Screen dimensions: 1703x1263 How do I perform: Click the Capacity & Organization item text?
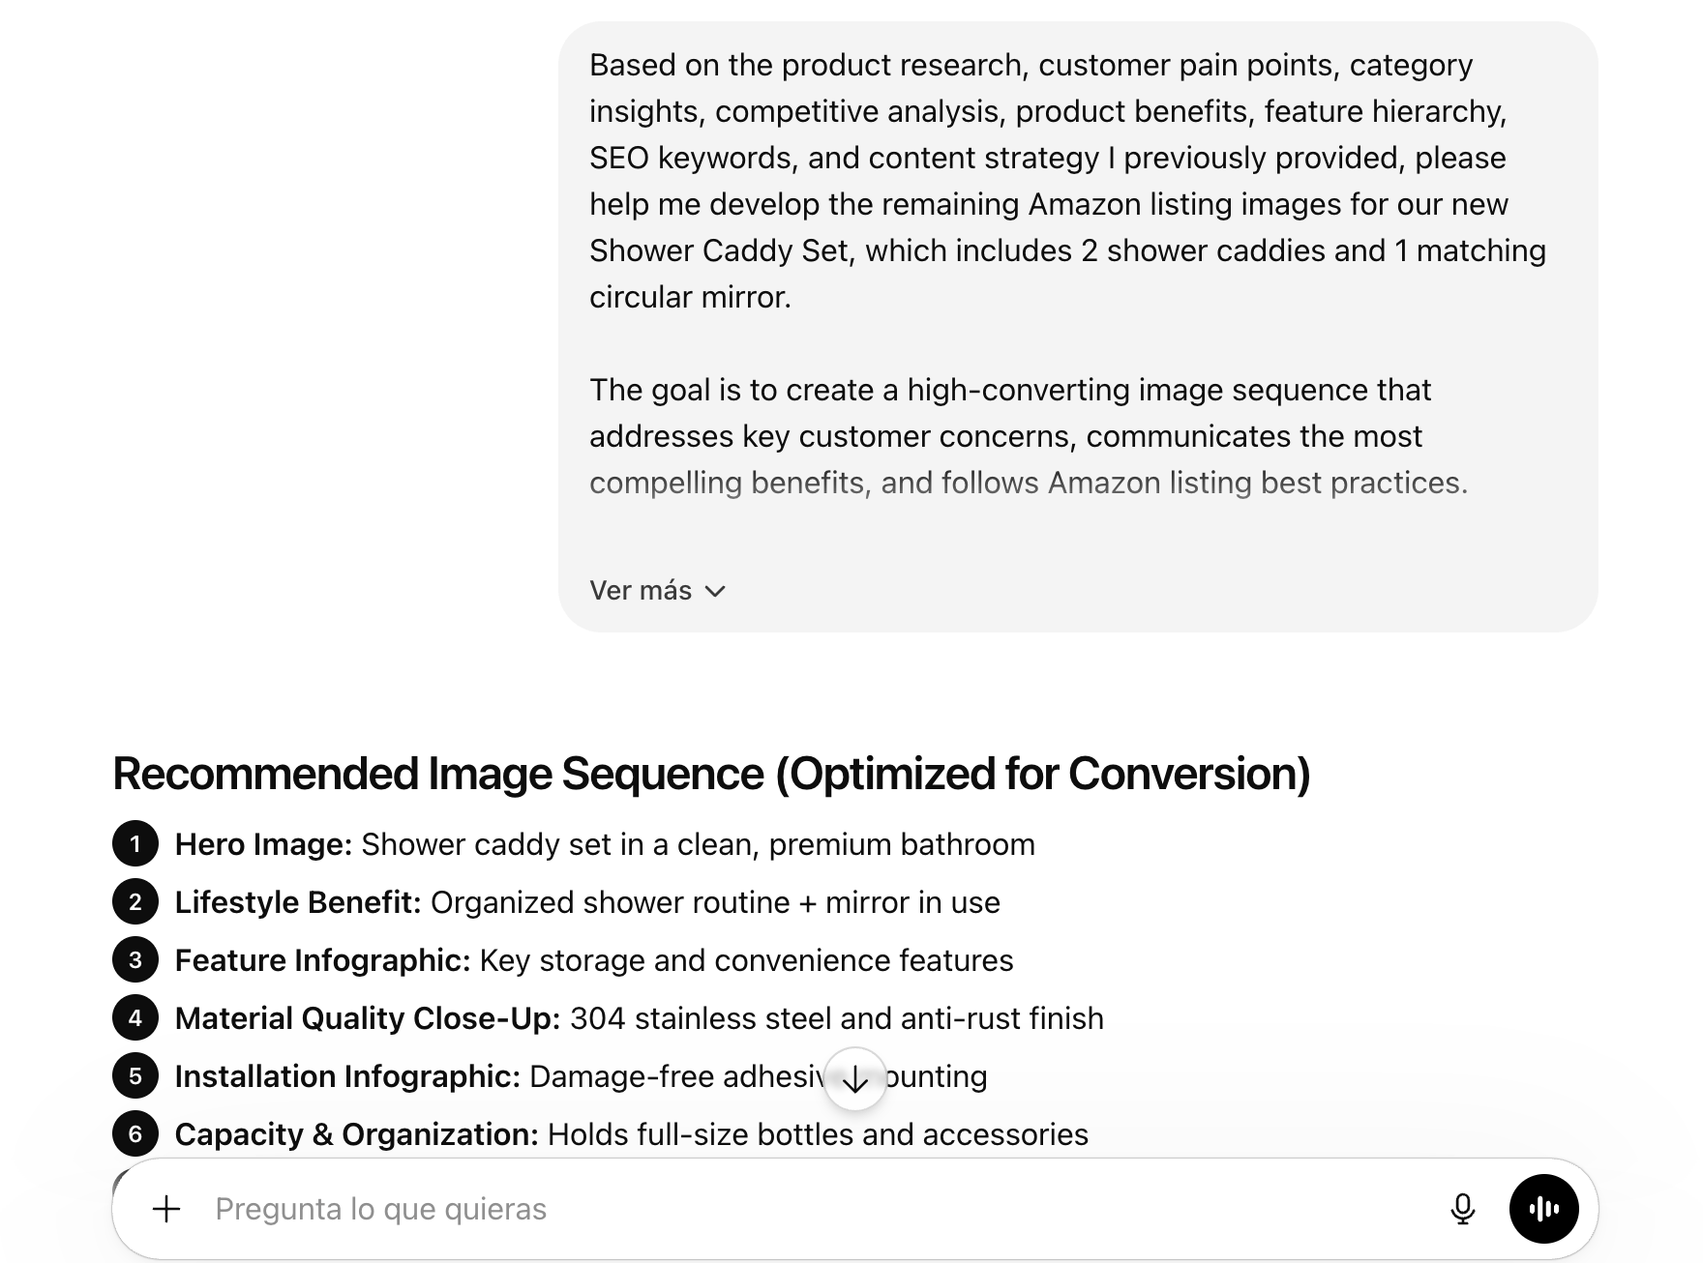[x=631, y=1134]
